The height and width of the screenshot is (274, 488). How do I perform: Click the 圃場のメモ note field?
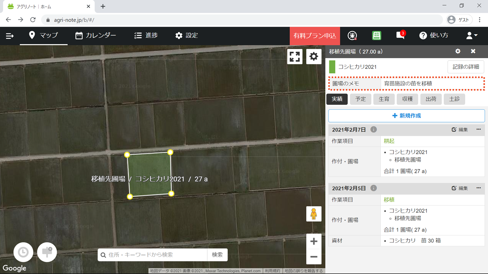tap(407, 83)
